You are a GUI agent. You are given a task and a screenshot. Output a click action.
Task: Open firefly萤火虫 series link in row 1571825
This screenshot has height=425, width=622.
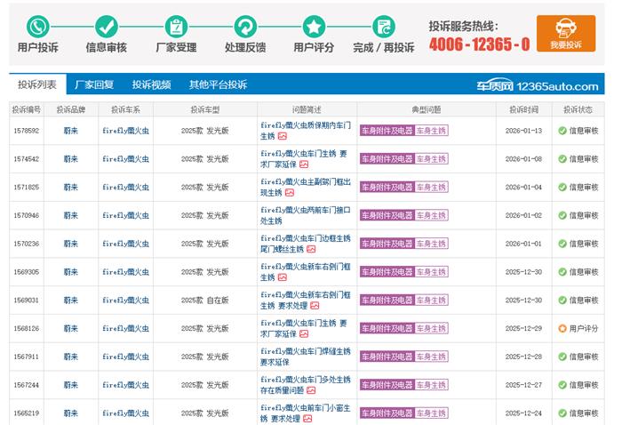pyautogui.click(x=125, y=188)
